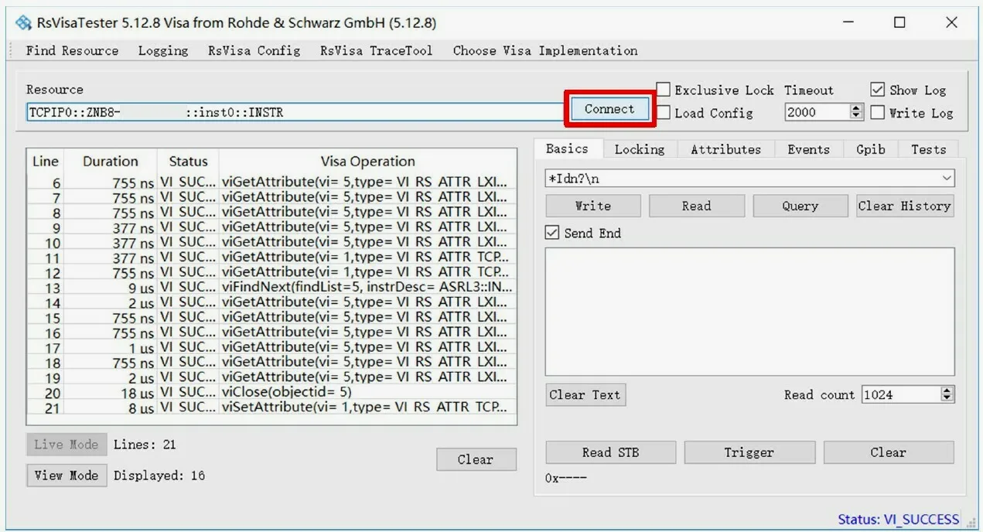Click the Query button
Screen dimensions: 983x532
coord(800,206)
